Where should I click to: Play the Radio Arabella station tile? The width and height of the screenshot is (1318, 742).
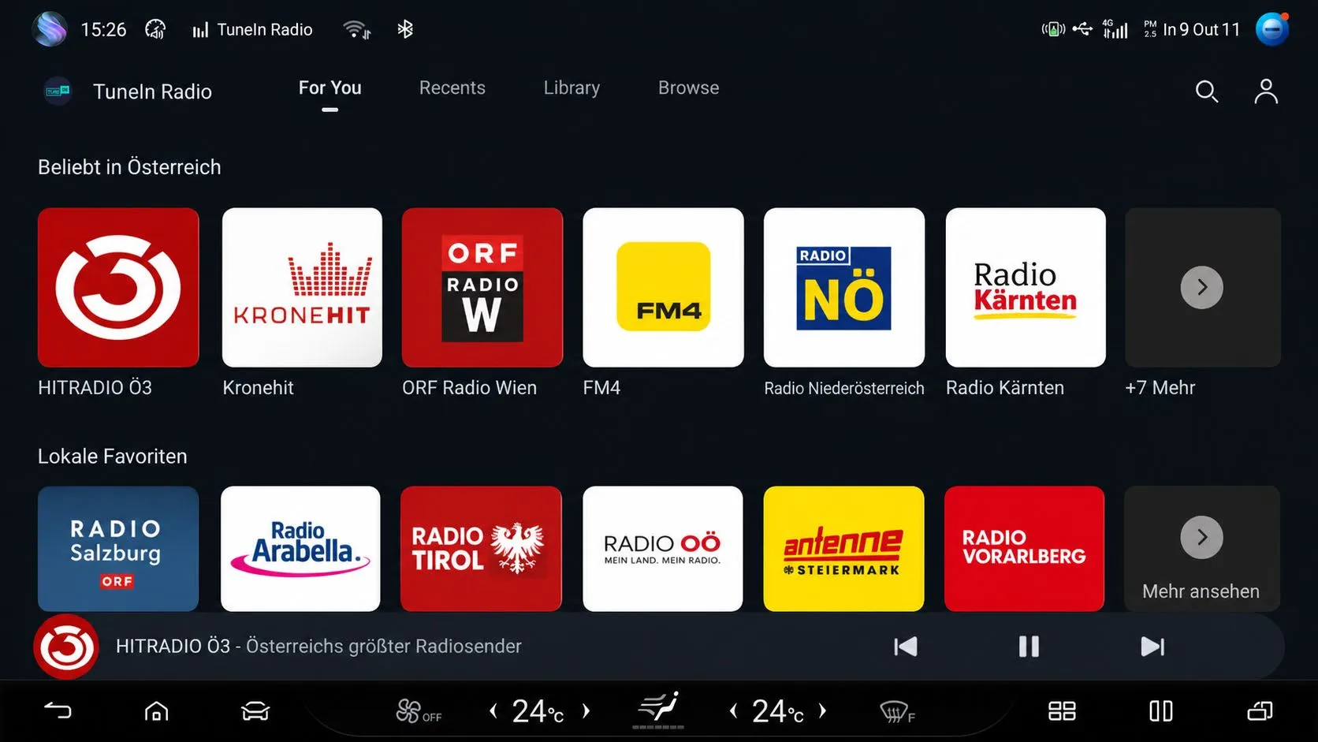[x=300, y=549]
